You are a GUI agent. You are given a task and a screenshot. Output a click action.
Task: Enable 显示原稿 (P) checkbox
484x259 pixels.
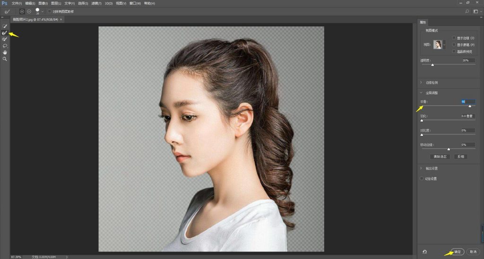(454, 44)
